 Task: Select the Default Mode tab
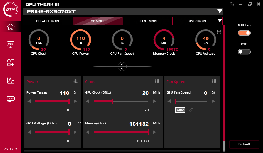point(48,21)
